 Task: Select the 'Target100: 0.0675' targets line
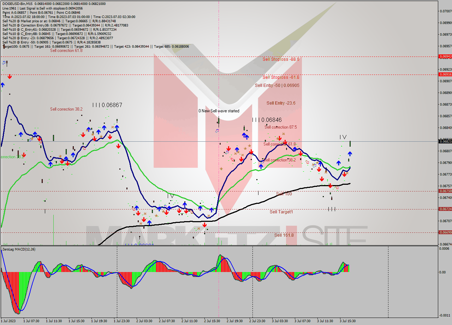[95, 46]
